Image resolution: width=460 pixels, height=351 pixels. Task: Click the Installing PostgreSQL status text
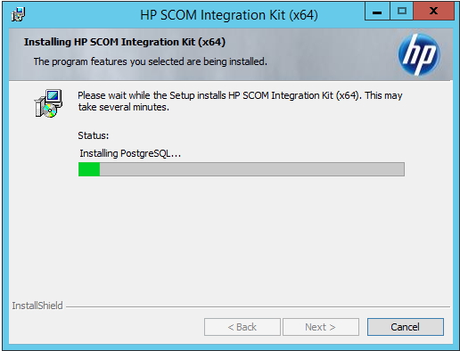[x=130, y=153]
